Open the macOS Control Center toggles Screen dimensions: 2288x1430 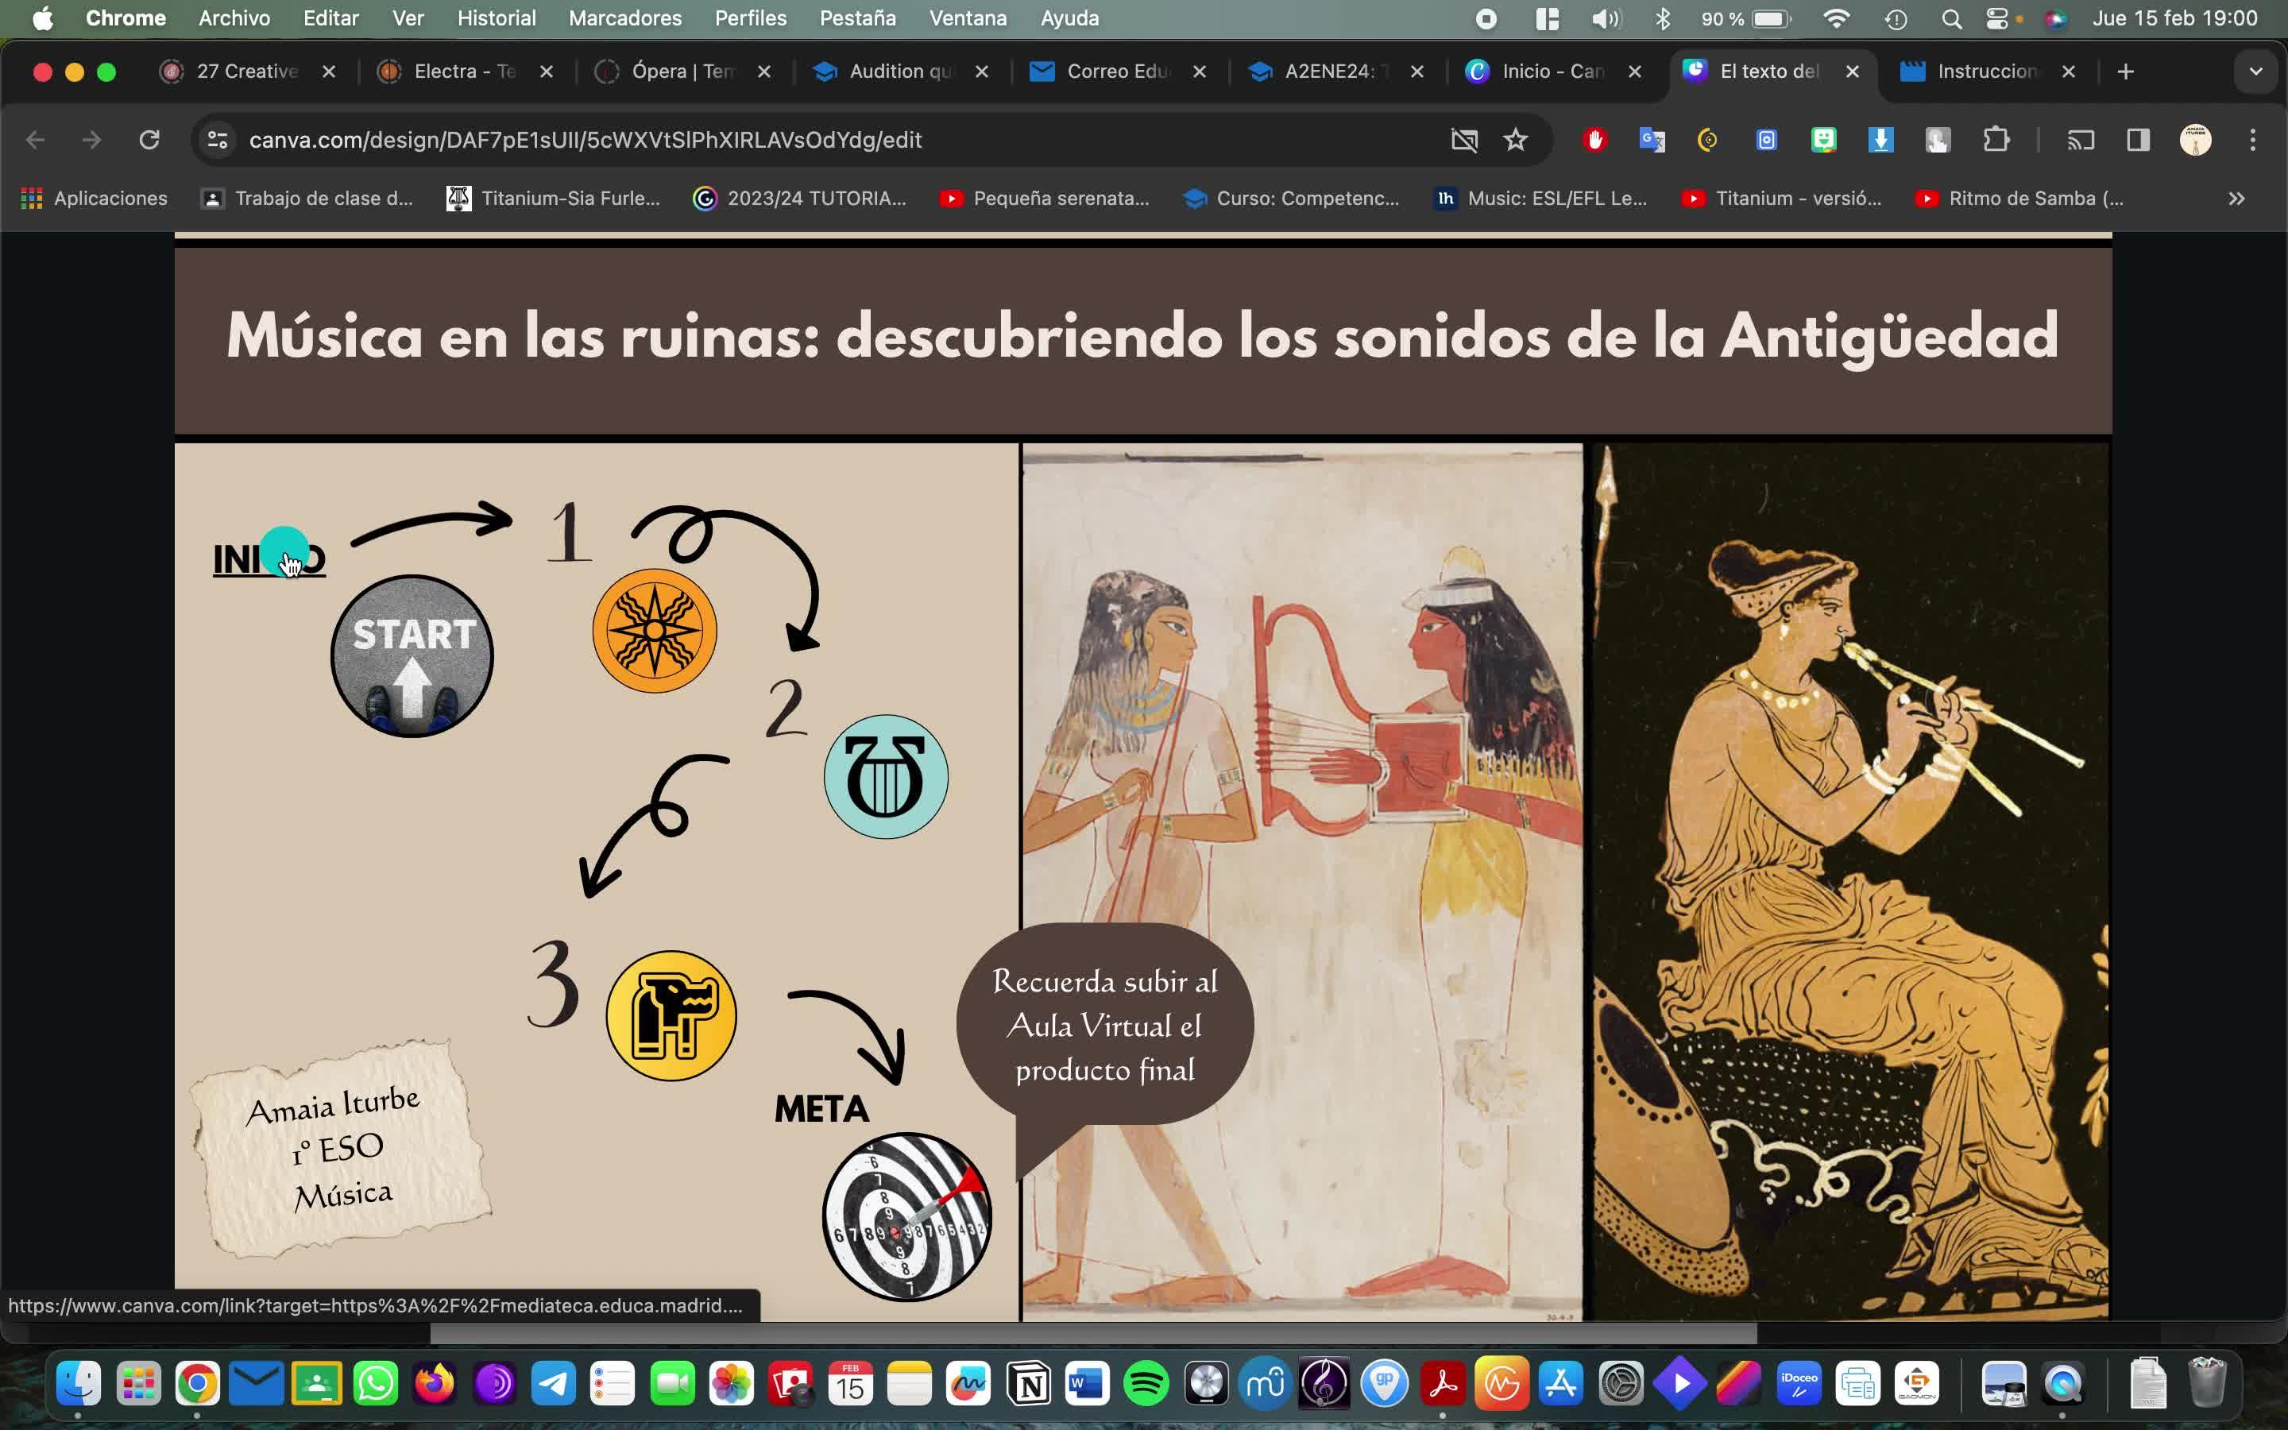(1996, 18)
